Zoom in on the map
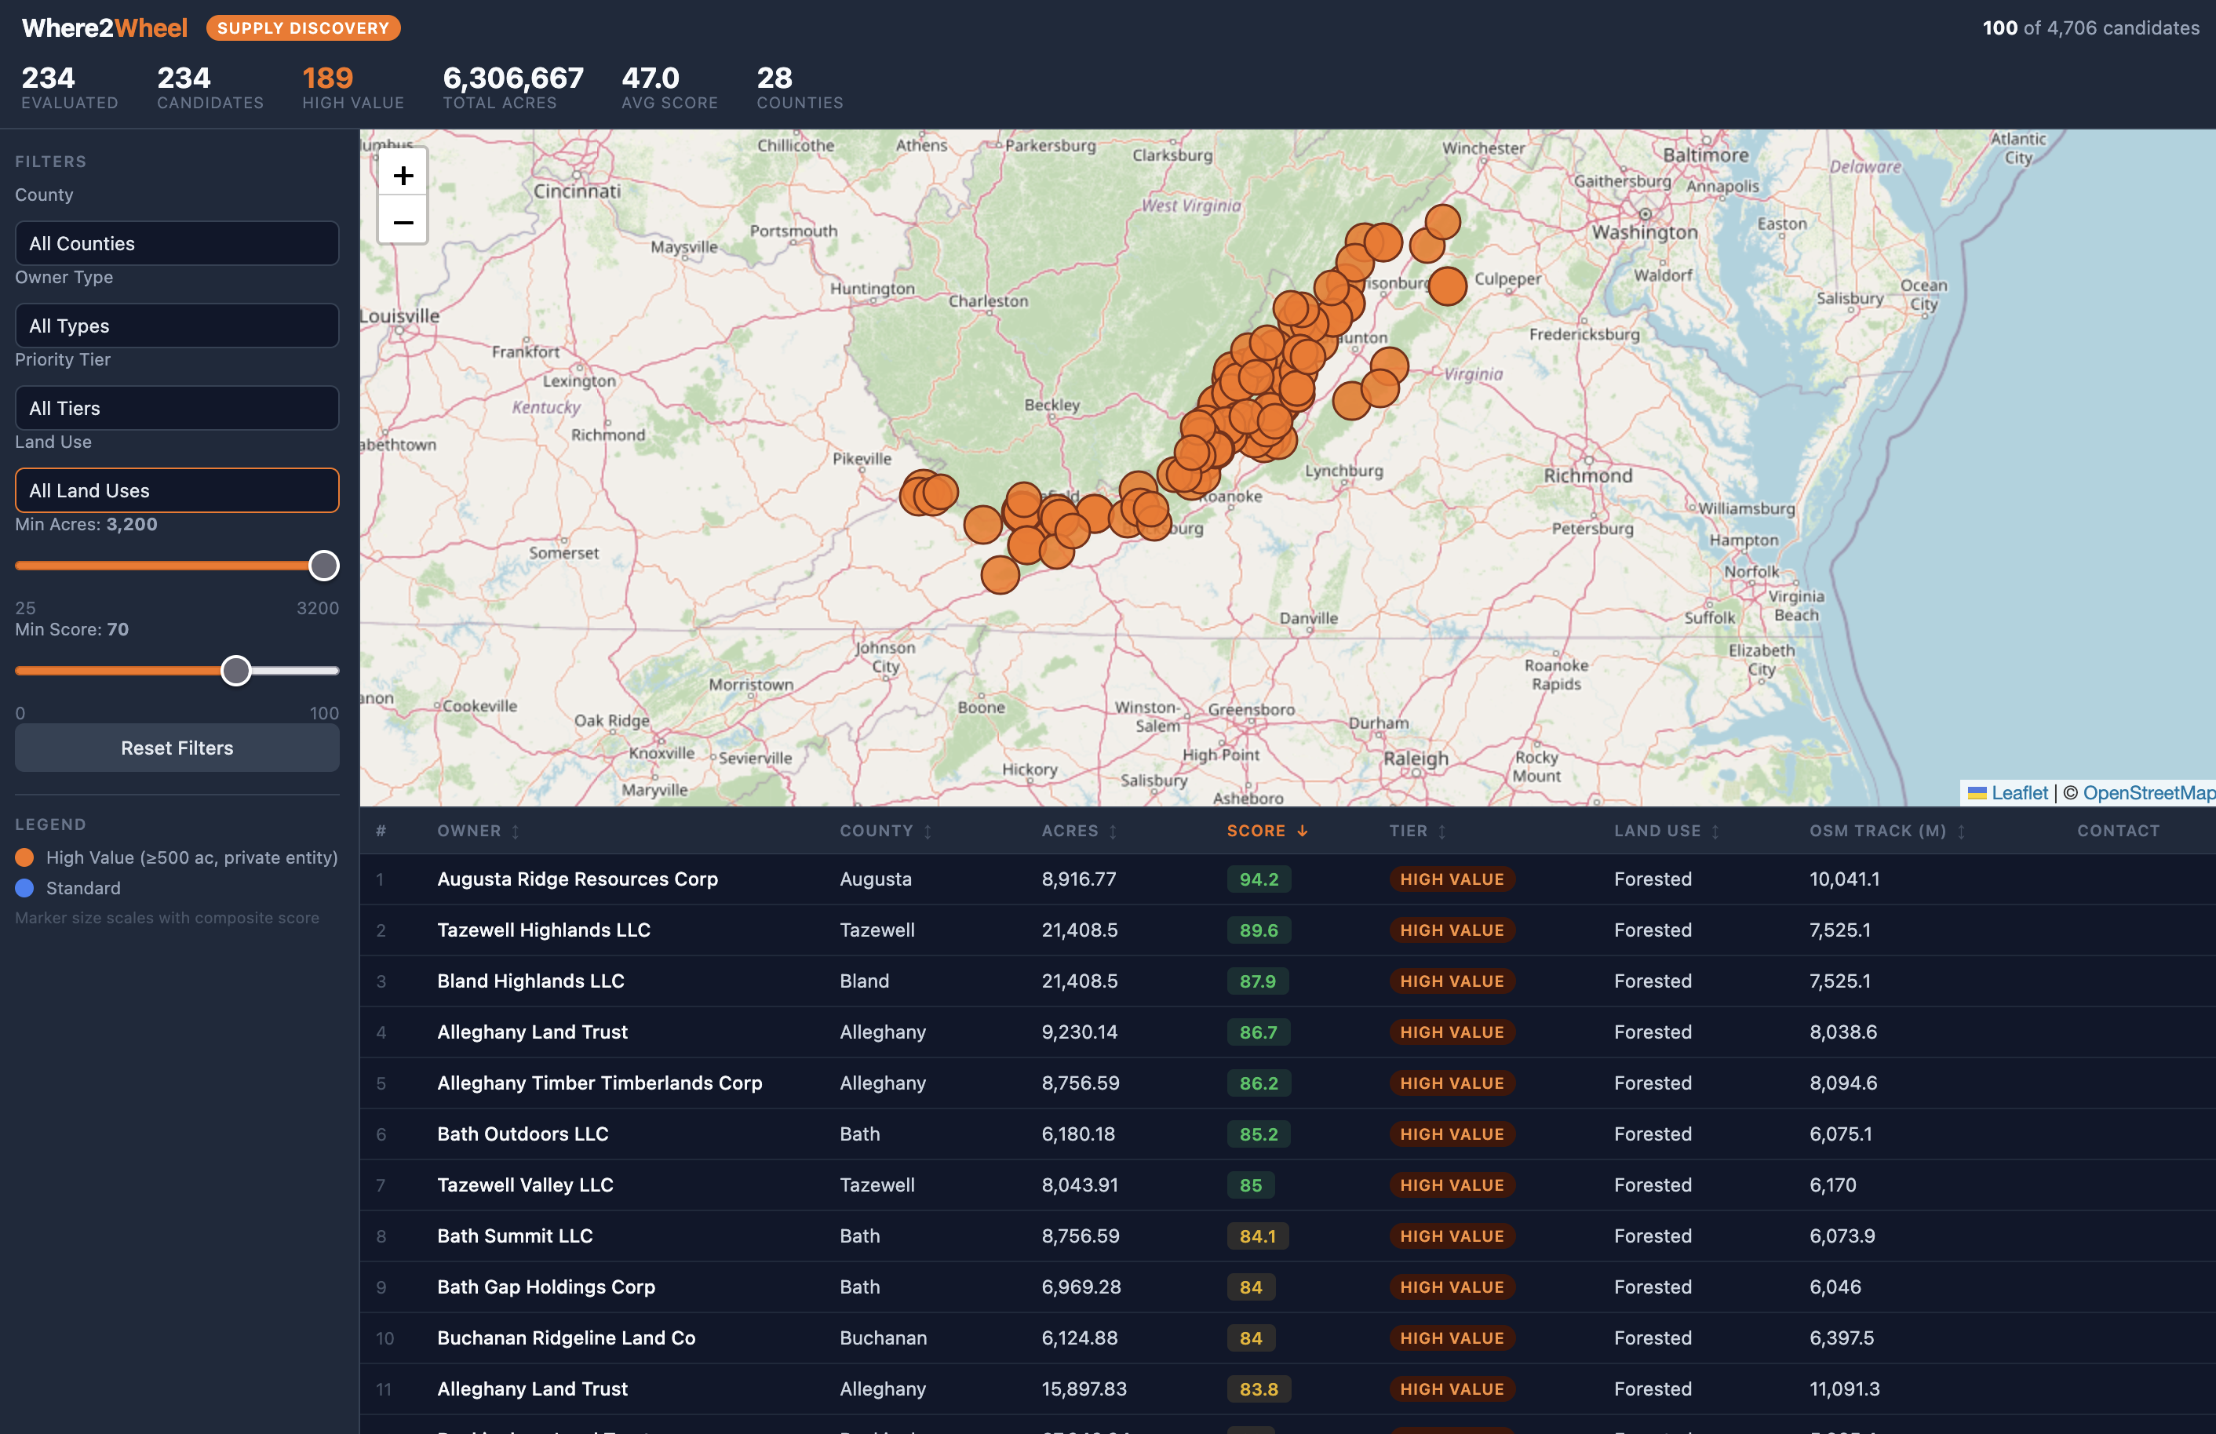Image resolution: width=2216 pixels, height=1434 pixels. click(403, 175)
